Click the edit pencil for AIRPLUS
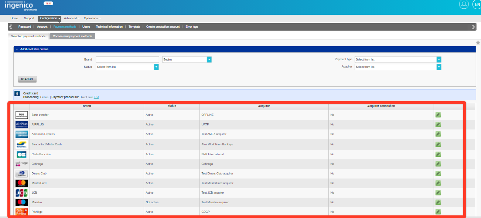Screen dimensions: 481x218 click(x=438, y=124)
